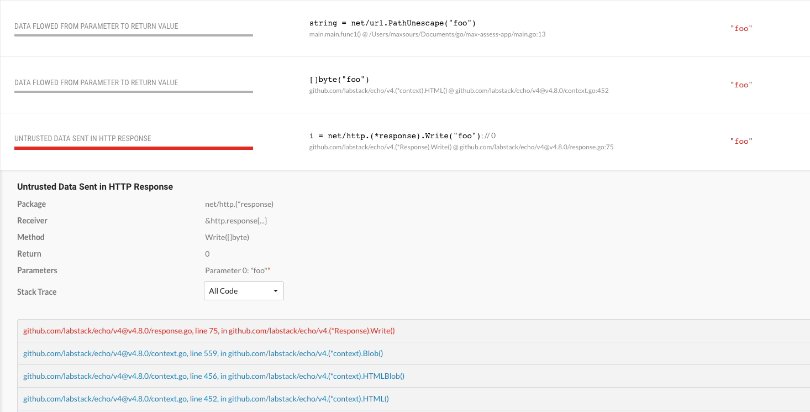
Task: Click the "foo" value beside the Write call
Action: tap(740, 141)
